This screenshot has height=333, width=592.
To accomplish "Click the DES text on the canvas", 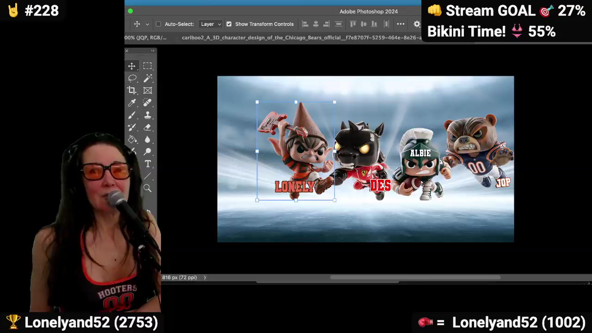I will pos(380,186).
